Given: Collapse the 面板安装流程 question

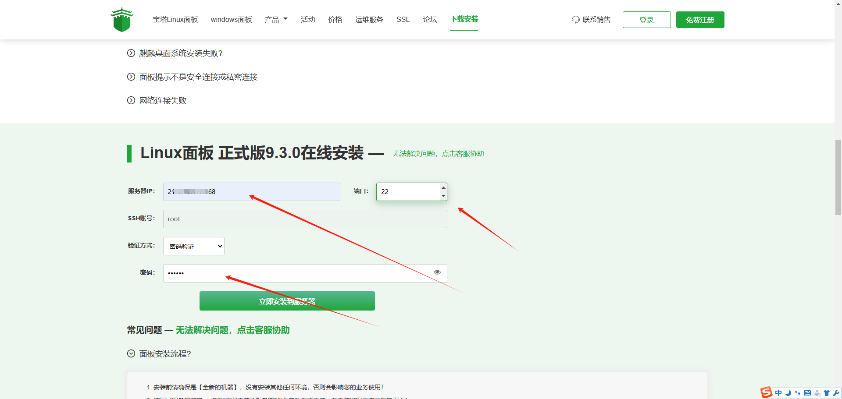Looking at the screenshot, I should point(159,354).
